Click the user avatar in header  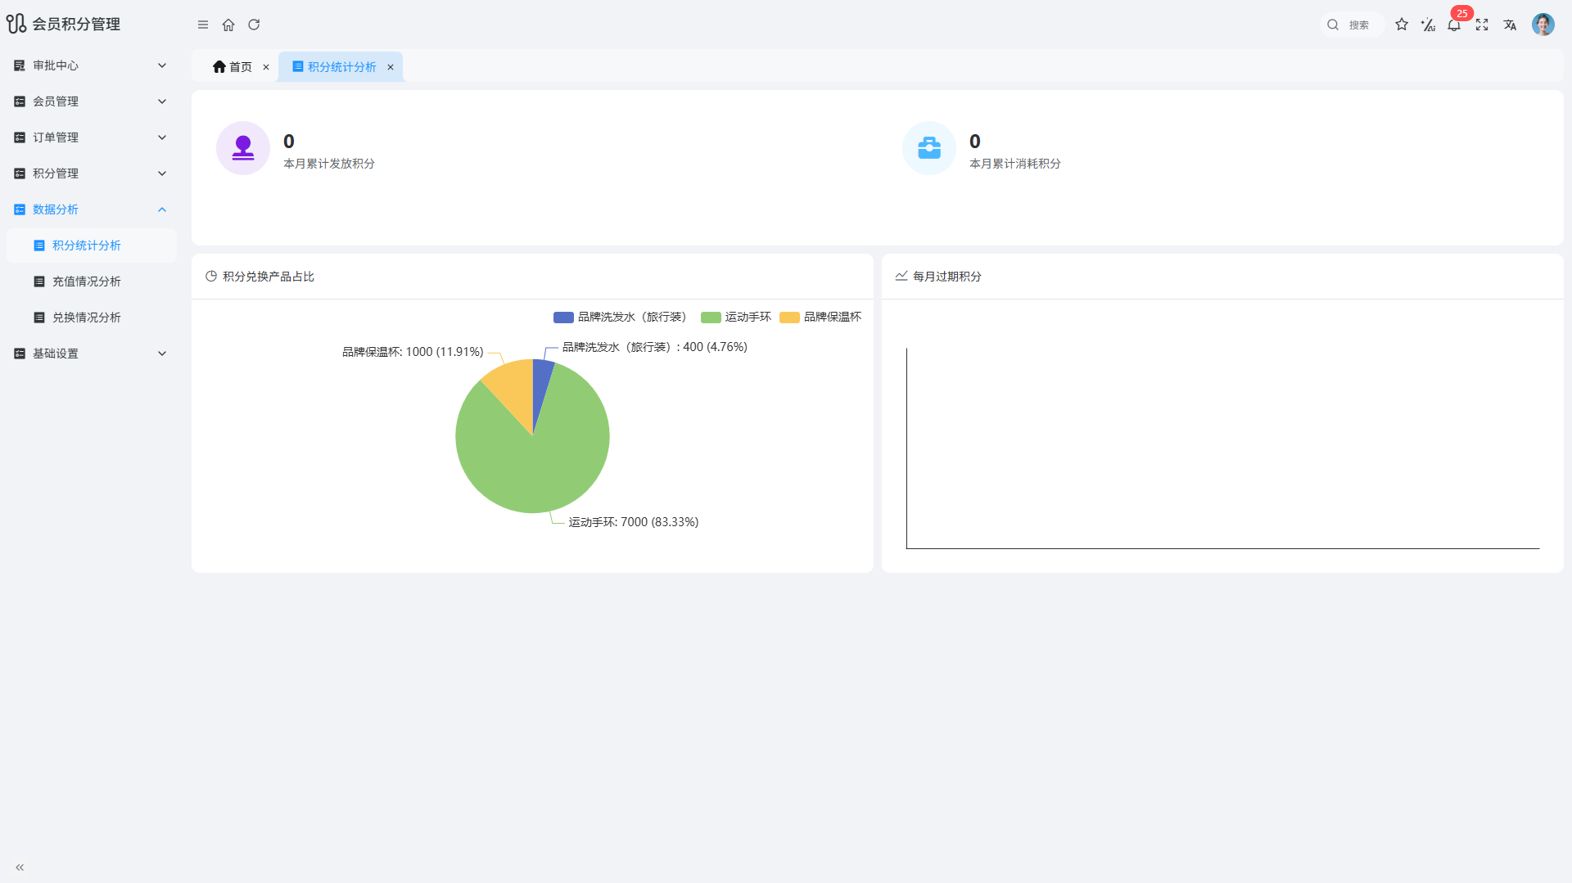click(x=1543, y=25)
